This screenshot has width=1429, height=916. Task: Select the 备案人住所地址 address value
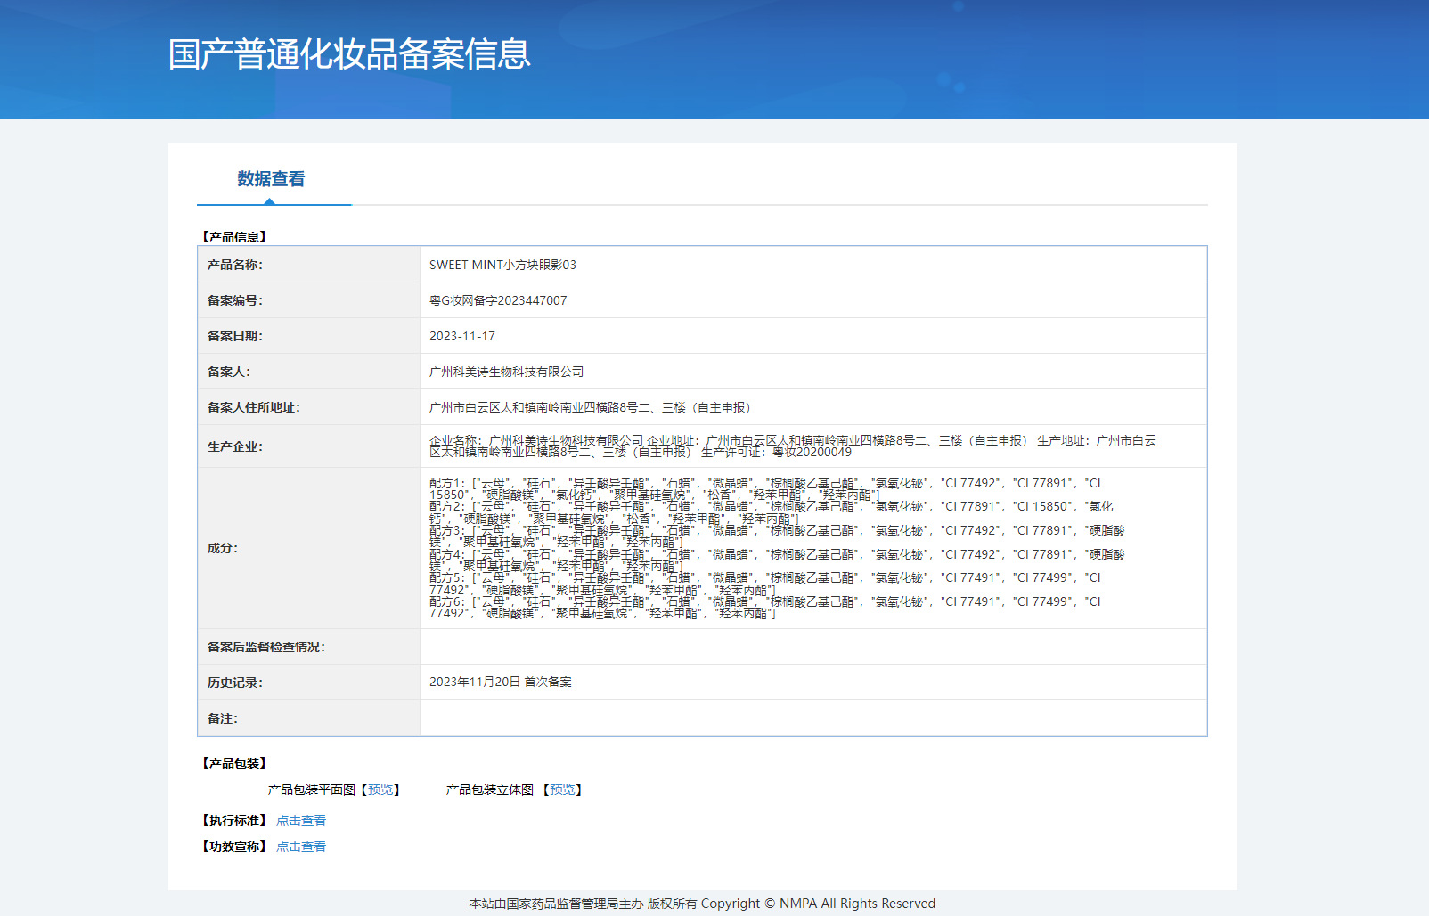[x=592, y=407]
